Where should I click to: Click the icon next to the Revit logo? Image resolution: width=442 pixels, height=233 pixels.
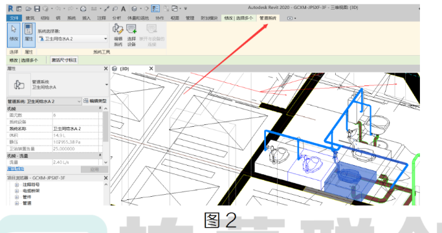(x=19, y=9)
